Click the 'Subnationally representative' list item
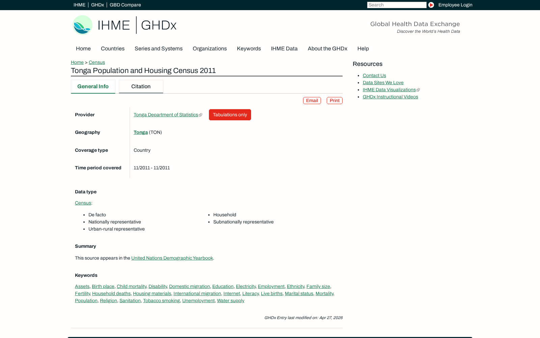 [243, 222]
